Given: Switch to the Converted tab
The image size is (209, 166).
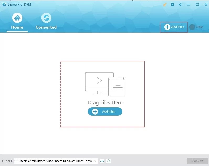Looking at the screenshot, I should point(46,21).
